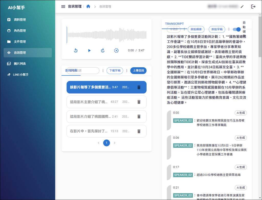Viewport: 262px width, 200px height.
Task: Toggle the 自動儲存 switch in the transcript panel
Action: click(236, 29)
